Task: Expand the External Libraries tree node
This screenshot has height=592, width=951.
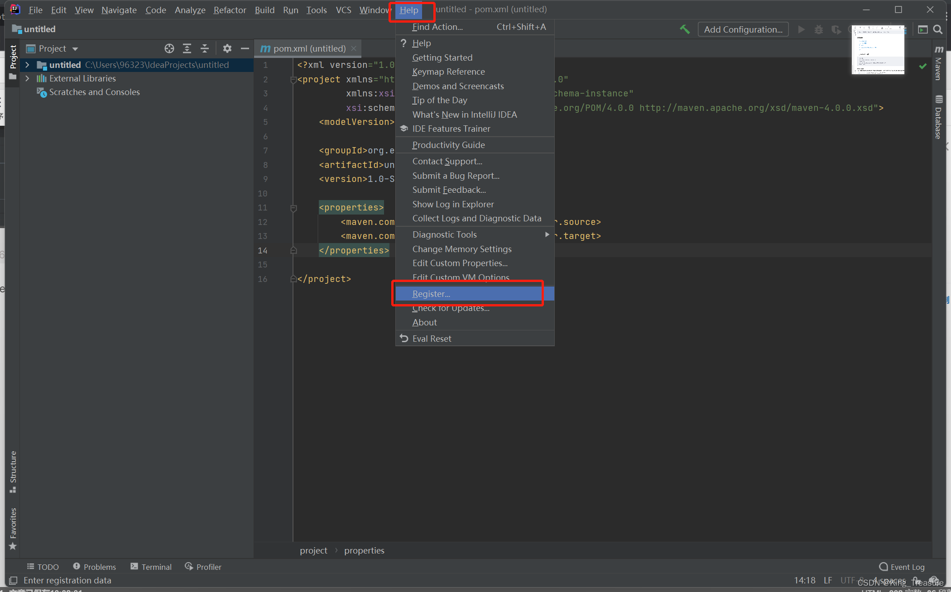Action: point(27,78)
